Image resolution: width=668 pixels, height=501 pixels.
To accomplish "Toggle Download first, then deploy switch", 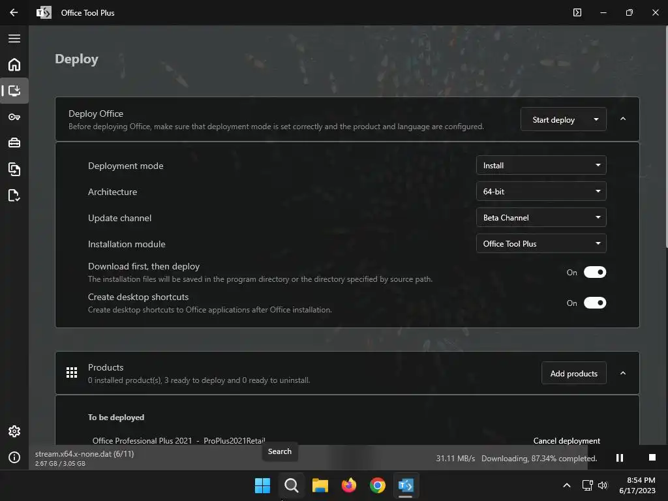I will [595, 272].
